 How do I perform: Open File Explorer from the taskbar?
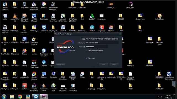click(12, 97)
